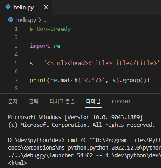Click line number 7 in the gutter
161x168 pixels.
pyautogui.click(x=16, y=80)
